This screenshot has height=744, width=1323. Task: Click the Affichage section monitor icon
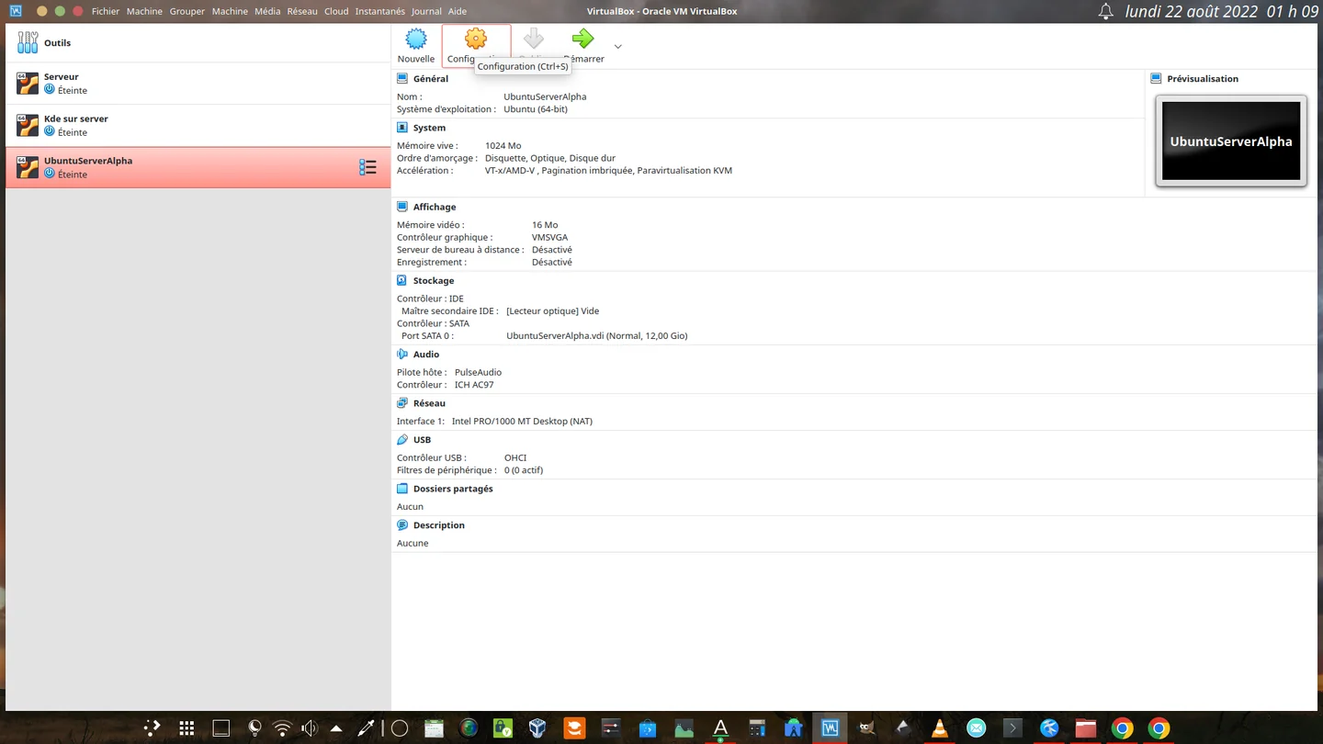click(402, 207)
